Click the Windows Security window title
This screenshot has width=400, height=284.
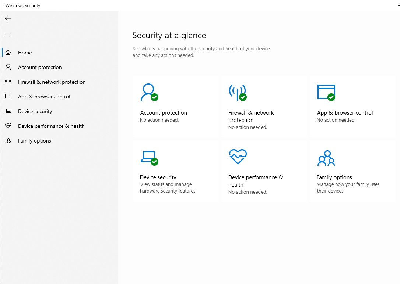coord(23,6)
